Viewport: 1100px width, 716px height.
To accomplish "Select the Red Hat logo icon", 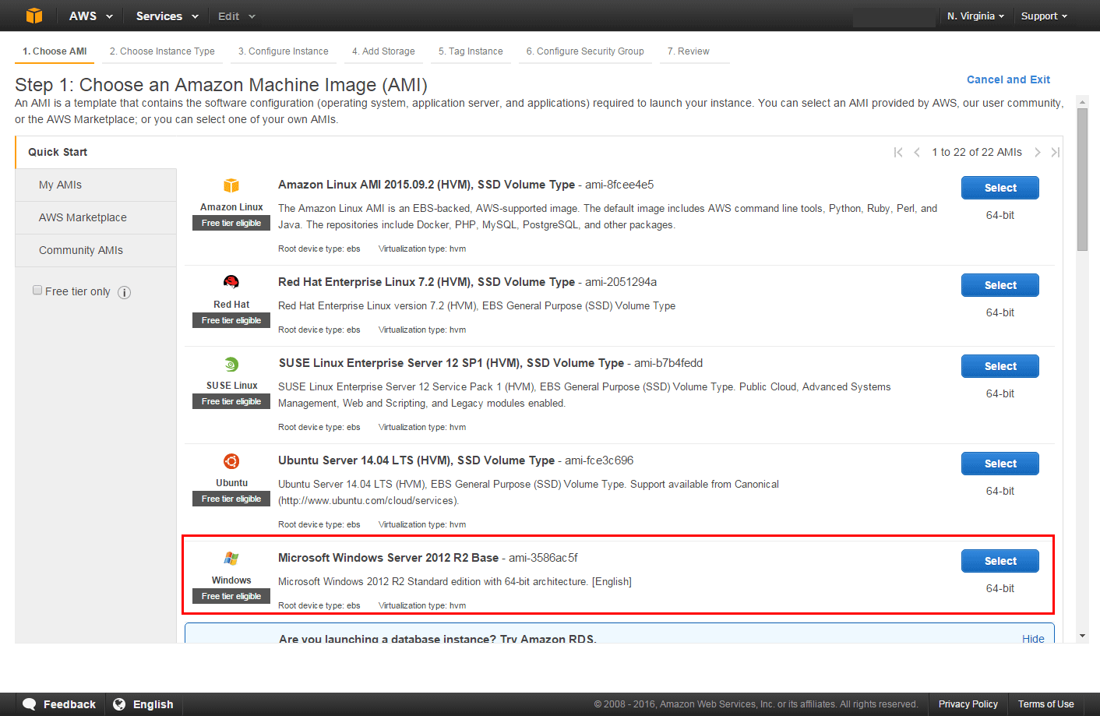I will coord(231,282).
